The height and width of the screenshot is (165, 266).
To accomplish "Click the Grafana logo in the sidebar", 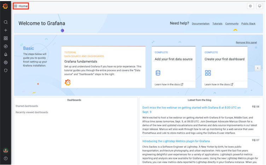I will pyautogui.click(x=5, y=6).
